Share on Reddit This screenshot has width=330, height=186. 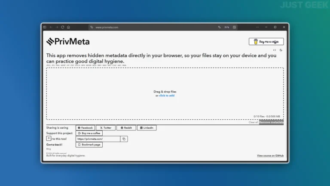pos(126,128)
